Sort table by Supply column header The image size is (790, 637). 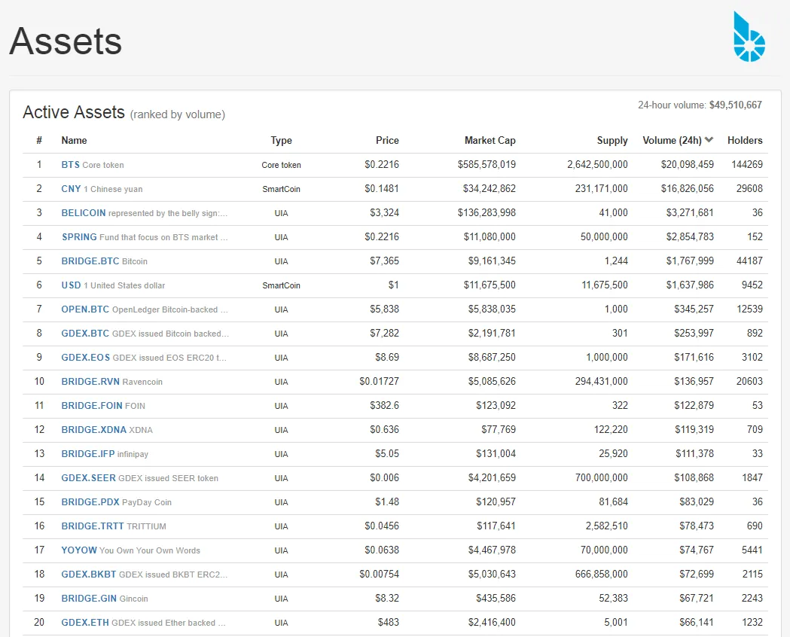[612, 141]
